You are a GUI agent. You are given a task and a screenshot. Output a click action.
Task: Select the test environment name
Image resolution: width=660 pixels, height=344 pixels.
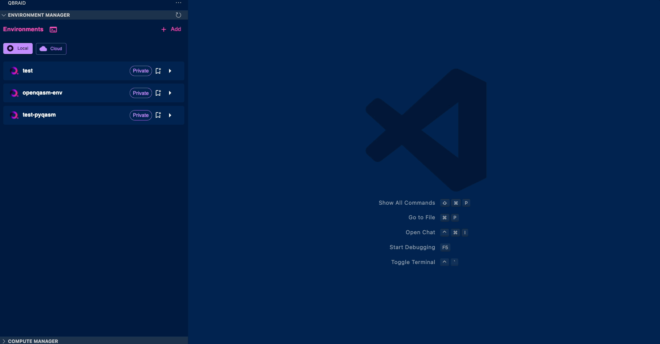28,71
